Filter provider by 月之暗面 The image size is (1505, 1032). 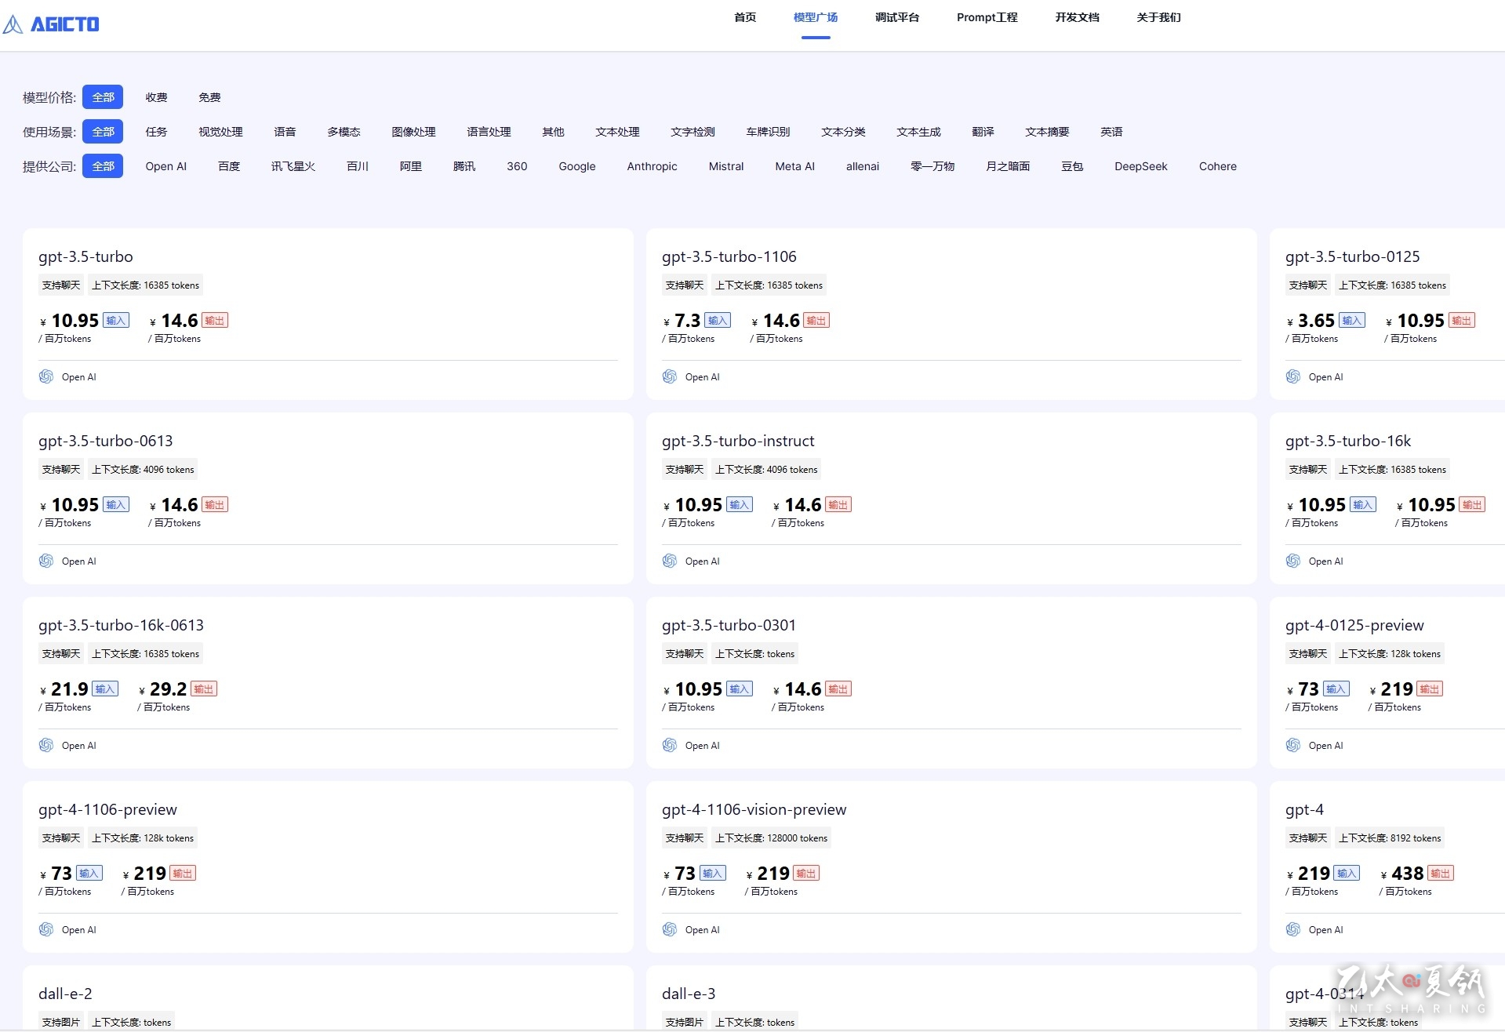pyautogui.click(x=1008, y=166)
